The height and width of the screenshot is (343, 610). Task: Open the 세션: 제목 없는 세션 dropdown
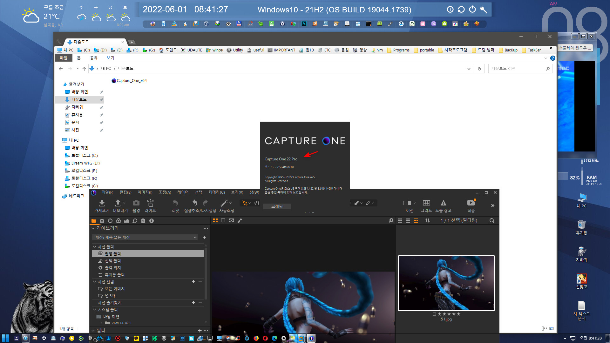pyautogui.click(x=146, y=237)
